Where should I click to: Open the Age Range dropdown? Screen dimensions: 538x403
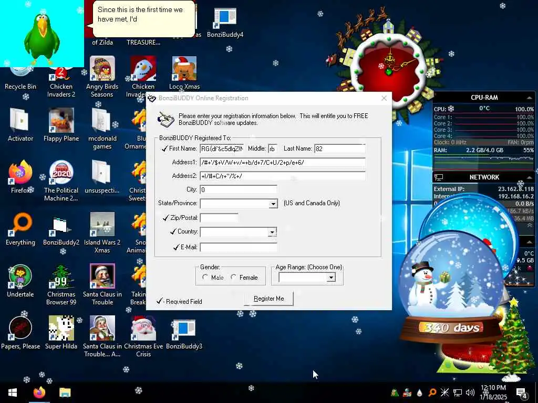pos(331,277)
